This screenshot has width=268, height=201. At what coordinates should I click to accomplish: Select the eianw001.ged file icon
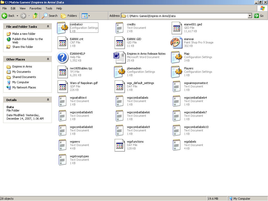177,28
